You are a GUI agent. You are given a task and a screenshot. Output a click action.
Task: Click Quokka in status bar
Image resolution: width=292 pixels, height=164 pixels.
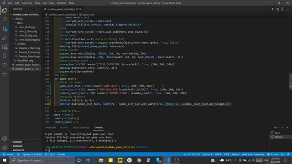61,154
